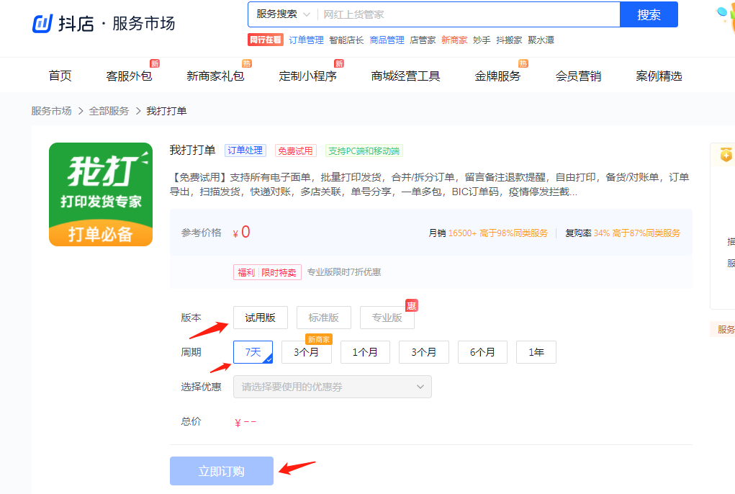Switch to the 会员营销 nav tab

pyautogui.click(x=578, y=76)
